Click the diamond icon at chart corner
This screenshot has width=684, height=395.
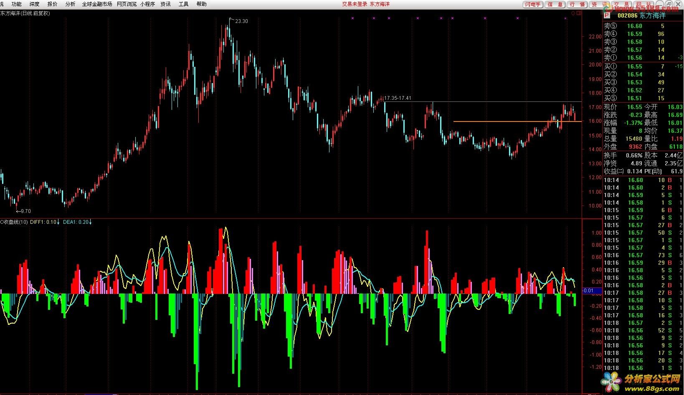pos(573,13)
